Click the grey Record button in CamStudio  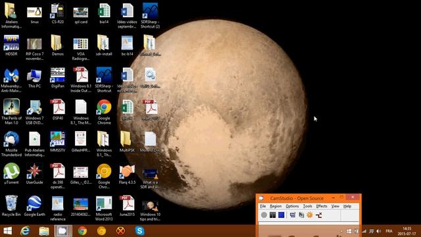[x=264, y=215]
